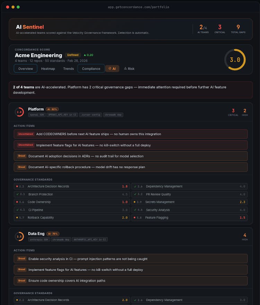260x305 pixels.
Task: Click the Data Eng 2.5 score ring
Action: [x=19, y=237]
